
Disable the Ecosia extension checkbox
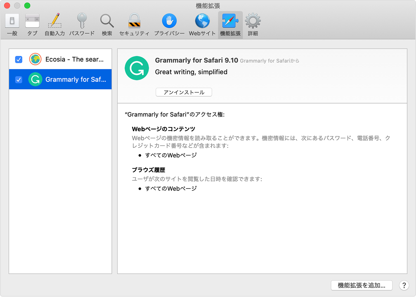(19, 59)
